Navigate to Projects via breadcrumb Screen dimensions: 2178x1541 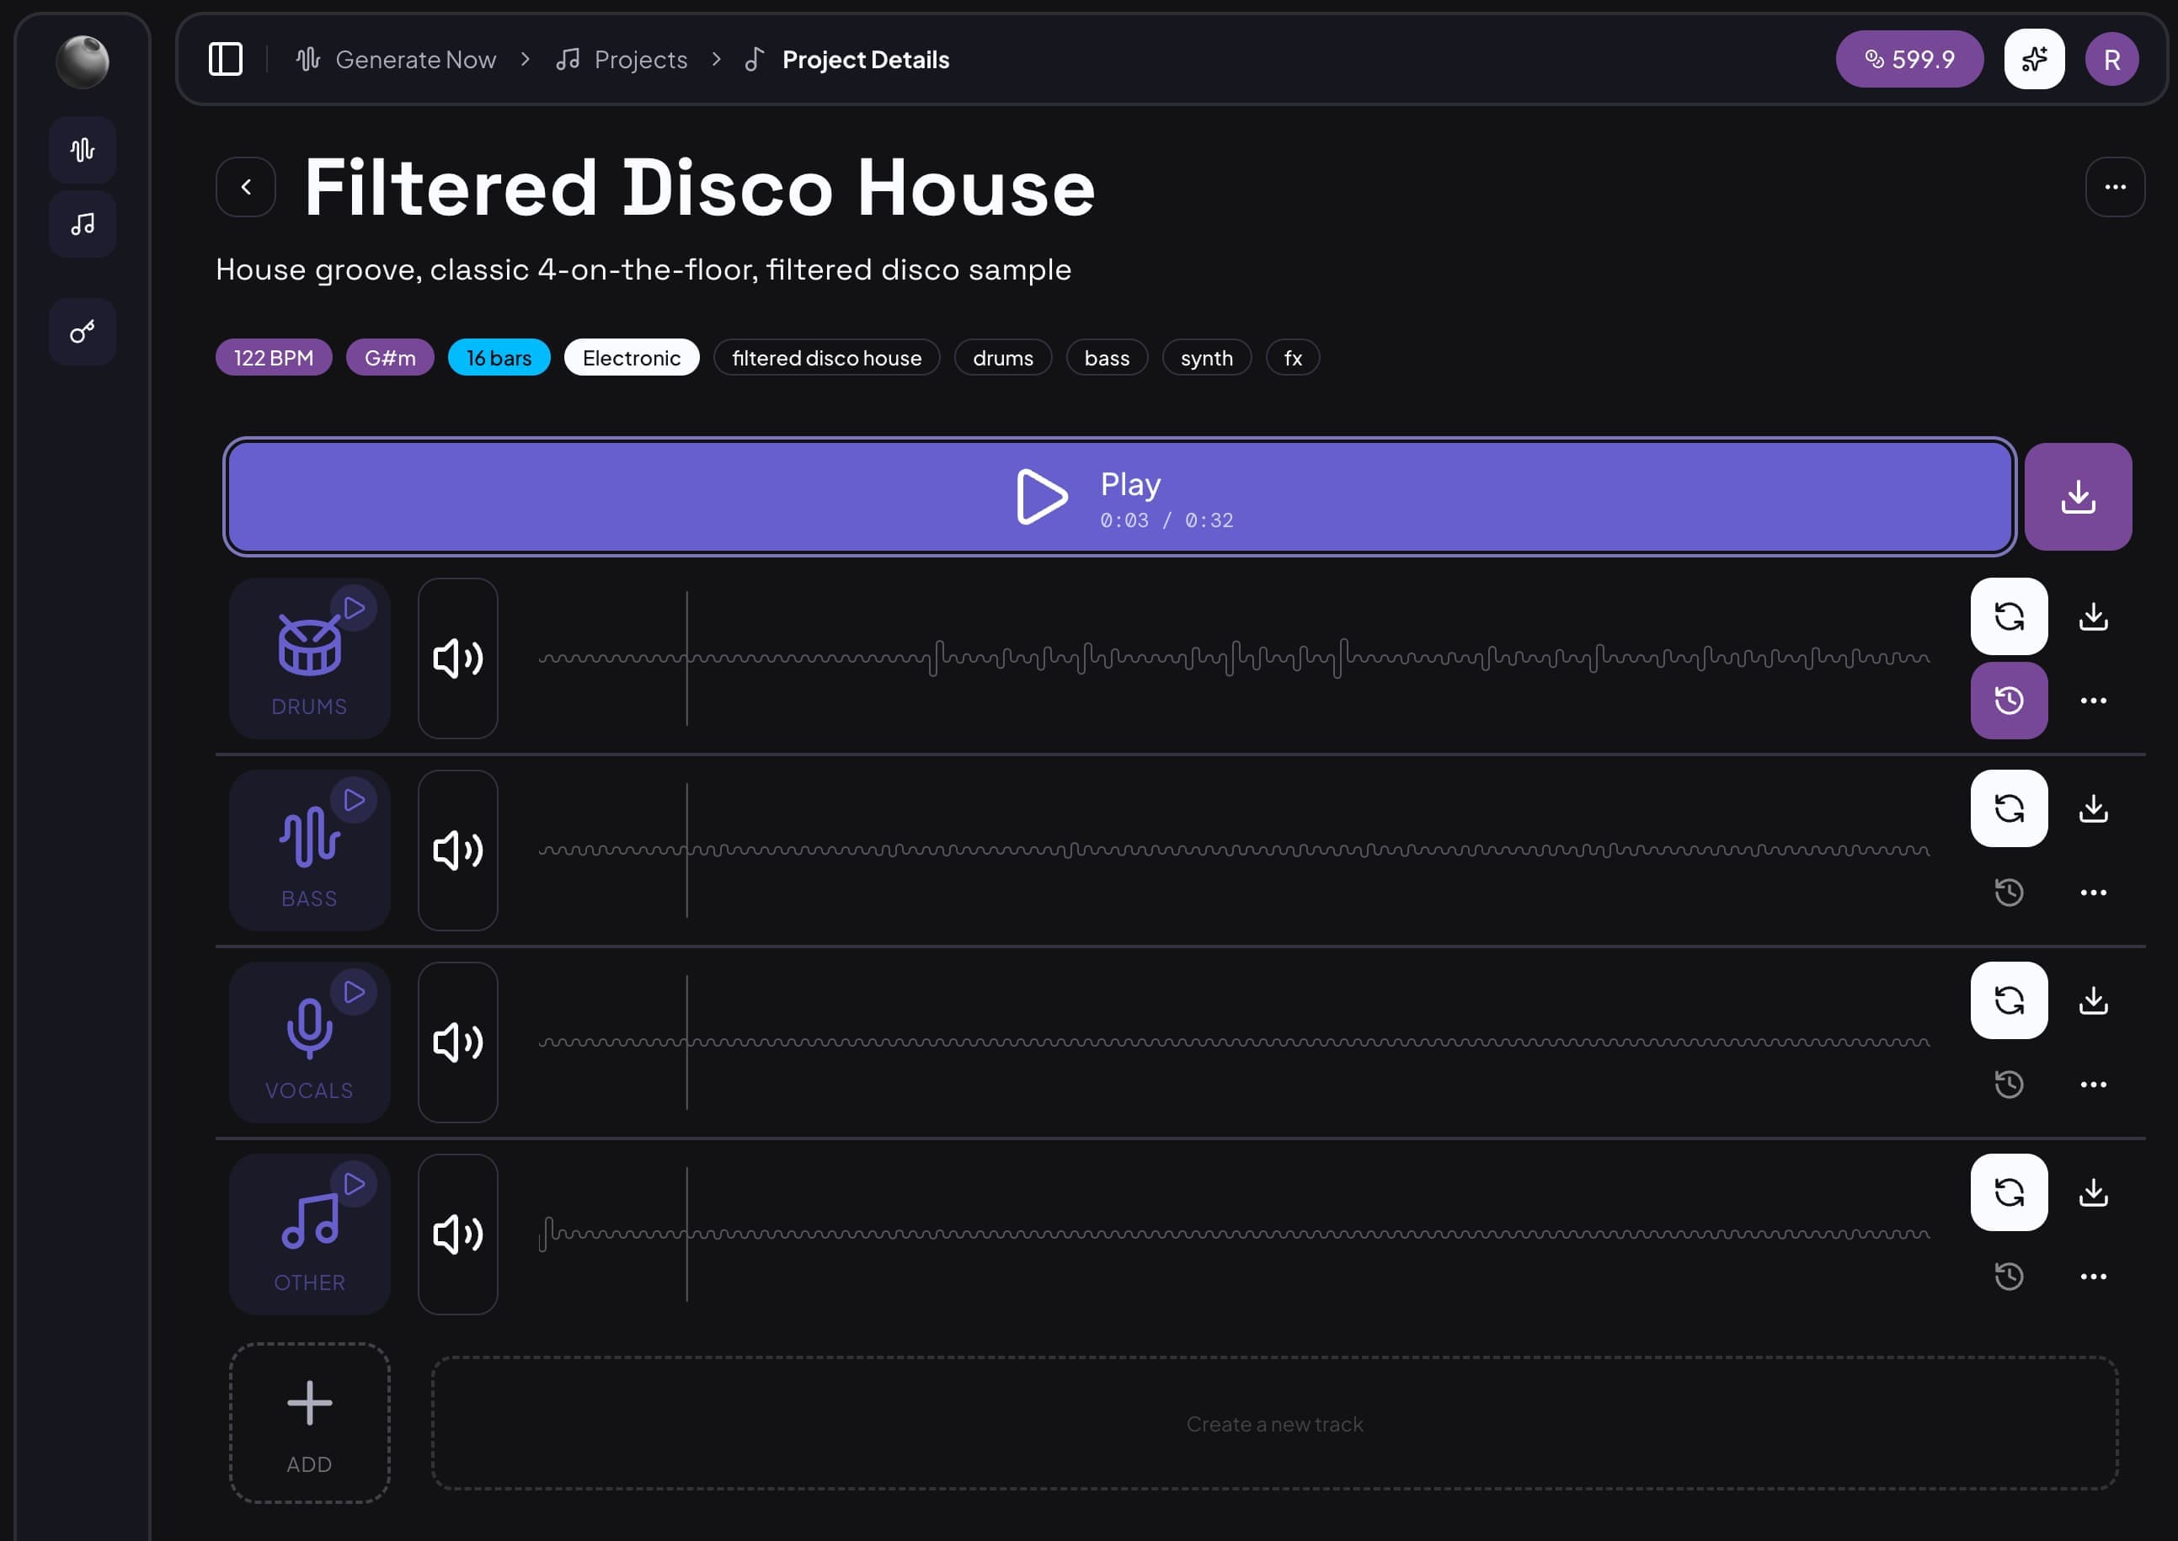(639, 59)
